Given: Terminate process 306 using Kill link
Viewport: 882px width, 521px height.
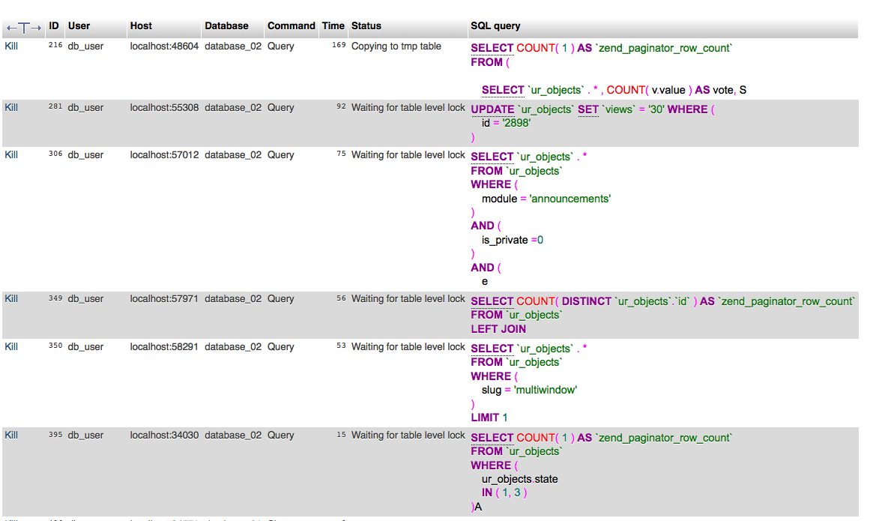Looking at the screenshot, I should coord(11,155).
